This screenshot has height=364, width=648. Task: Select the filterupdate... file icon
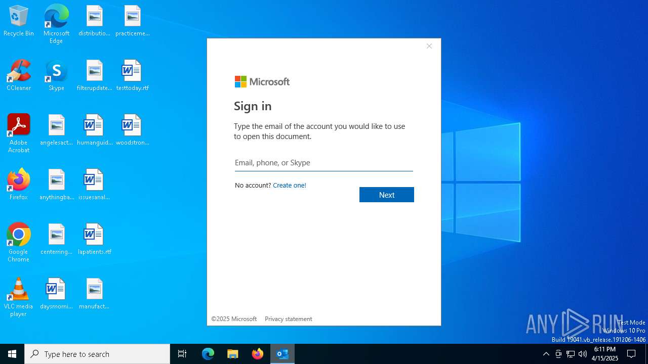tap(95, 76)
